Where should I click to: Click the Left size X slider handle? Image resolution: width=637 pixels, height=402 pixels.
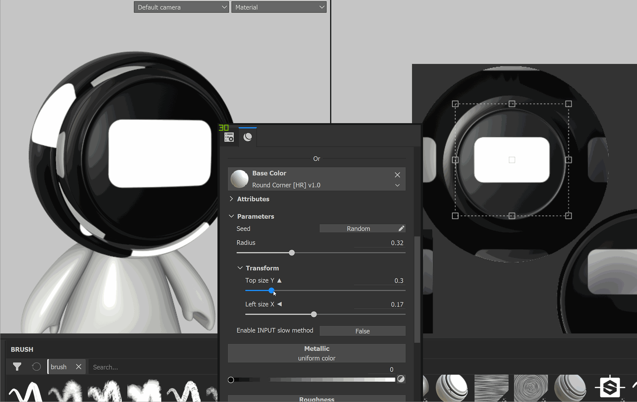click(314, 314)
